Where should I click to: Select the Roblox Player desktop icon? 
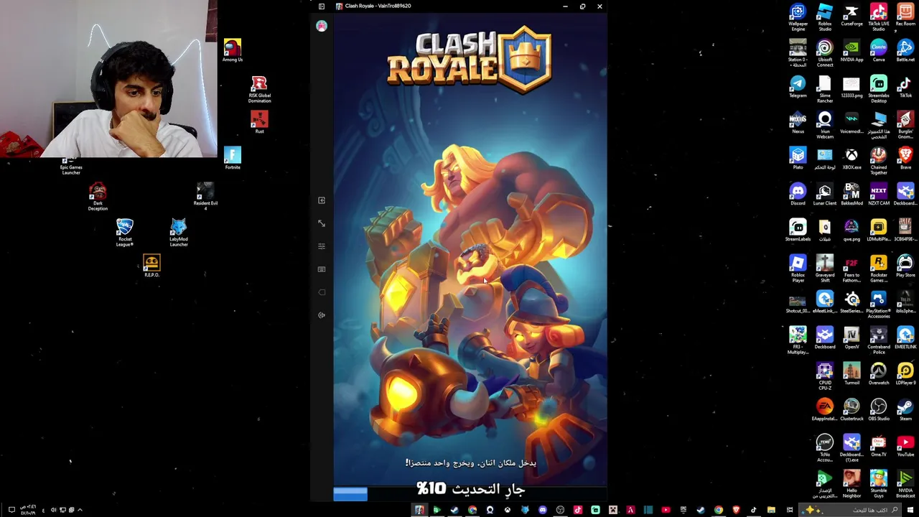pos(798,269)
